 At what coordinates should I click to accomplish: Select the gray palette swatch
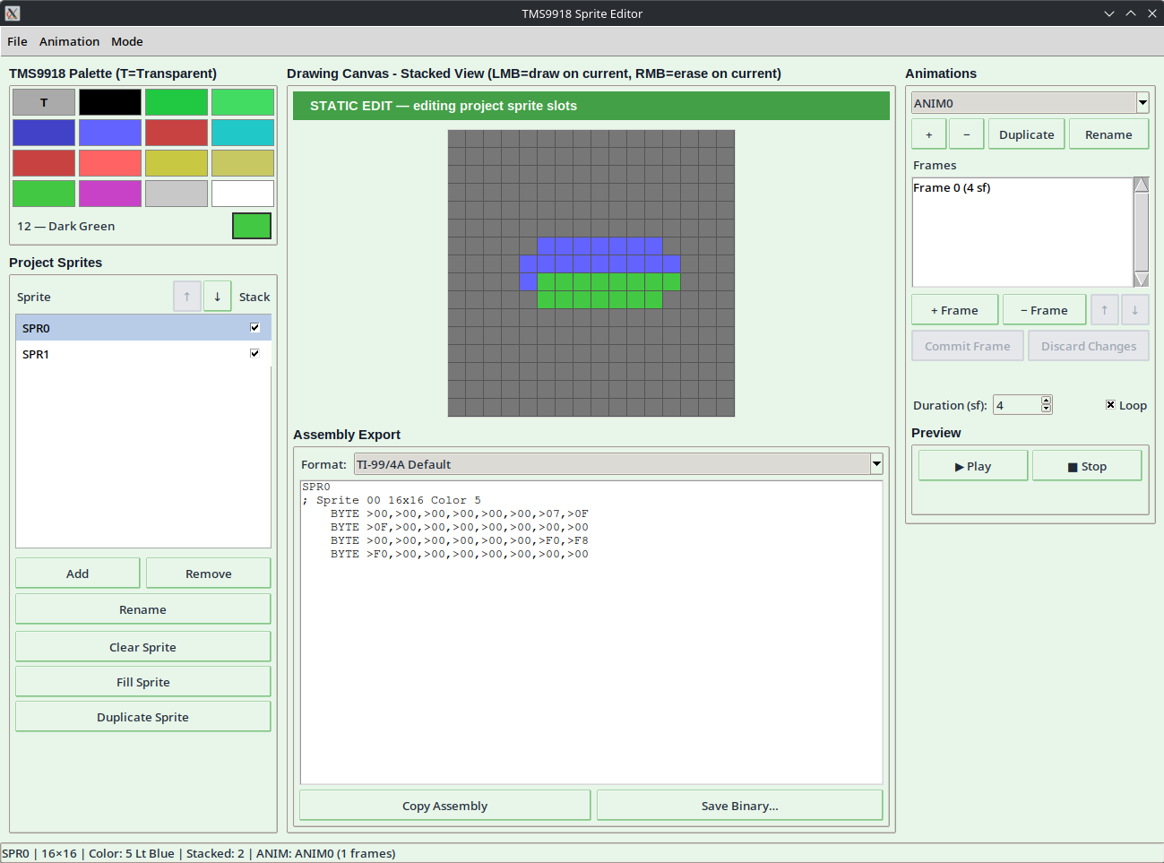point(177,194)
